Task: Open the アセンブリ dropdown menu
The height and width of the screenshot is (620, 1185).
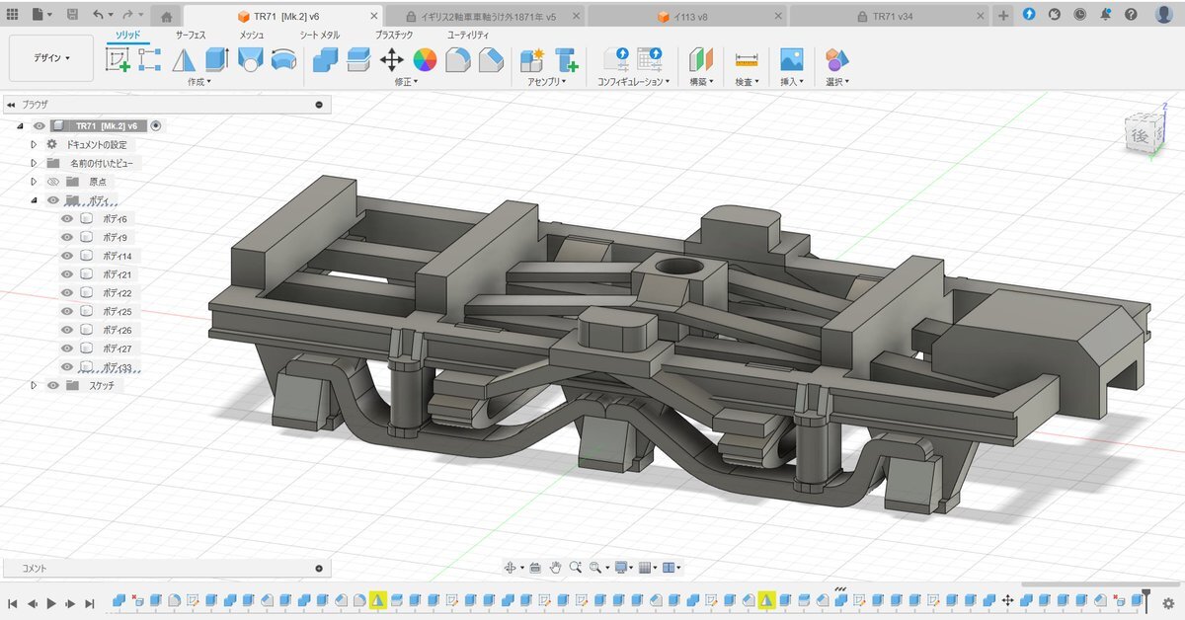Action: tap(548, 82)
